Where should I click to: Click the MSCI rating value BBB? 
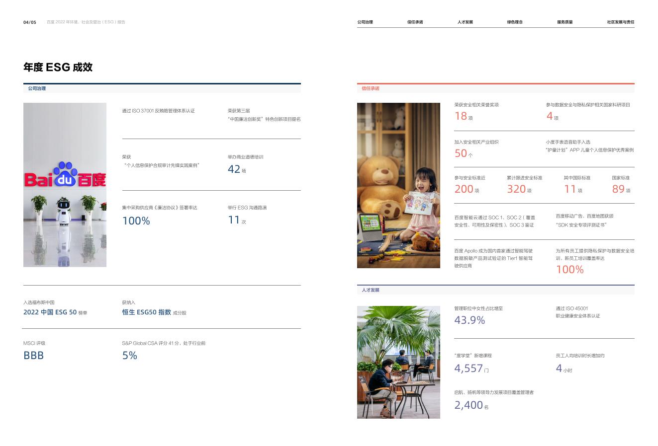[34, 356]
